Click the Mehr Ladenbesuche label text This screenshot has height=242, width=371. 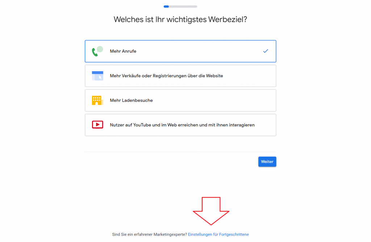(131, 101)
